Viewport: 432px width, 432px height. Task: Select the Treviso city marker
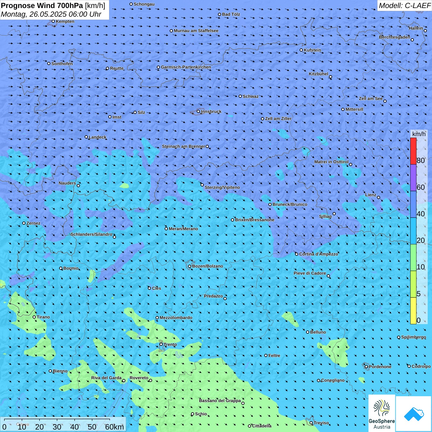[x=311, y=423]
